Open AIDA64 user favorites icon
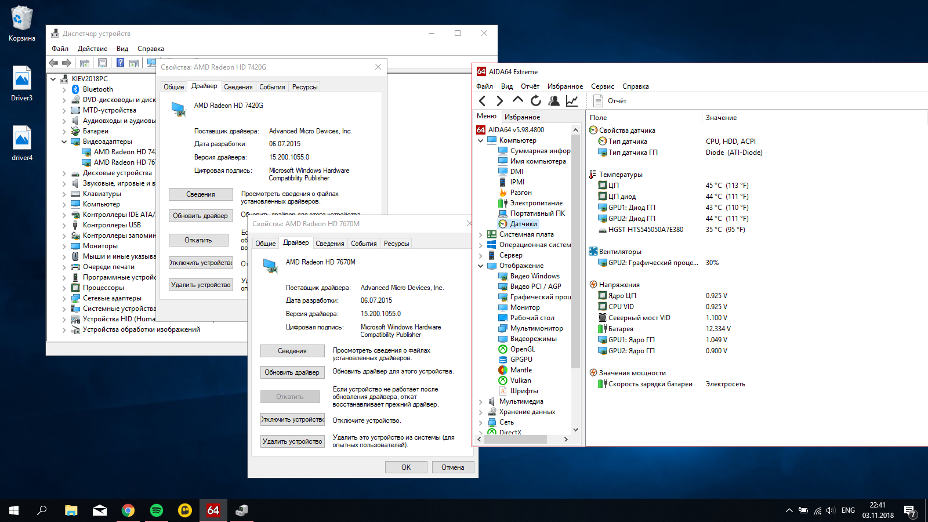 click(554, 101)
